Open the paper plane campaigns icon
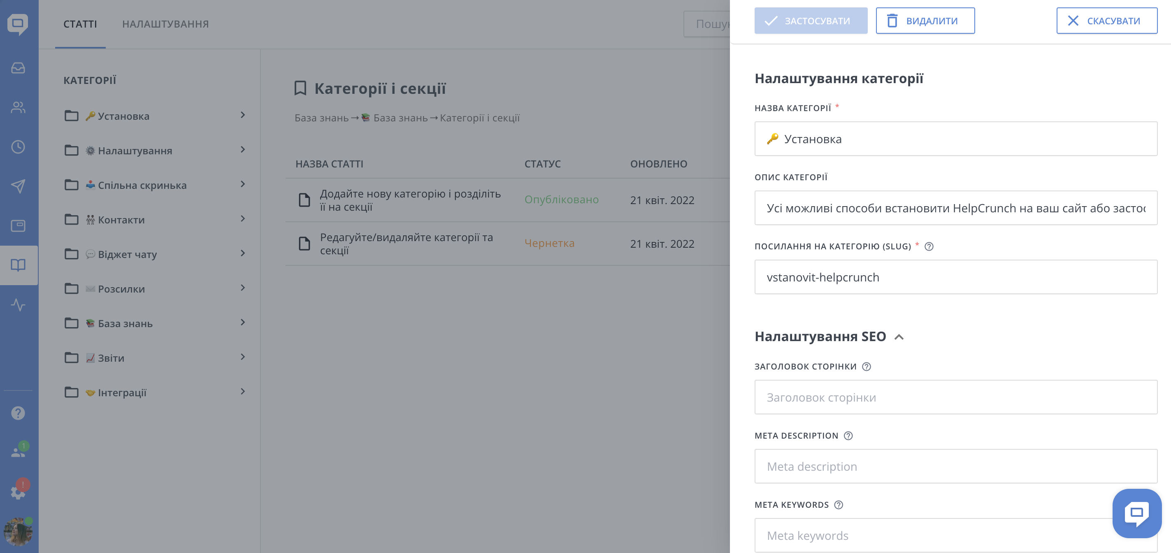The width and height of the screenshot is (1171, 553). click(18, 186)
